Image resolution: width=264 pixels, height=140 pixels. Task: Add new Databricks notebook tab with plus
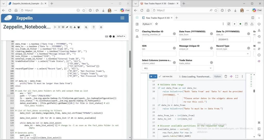(x=176, y=18)
